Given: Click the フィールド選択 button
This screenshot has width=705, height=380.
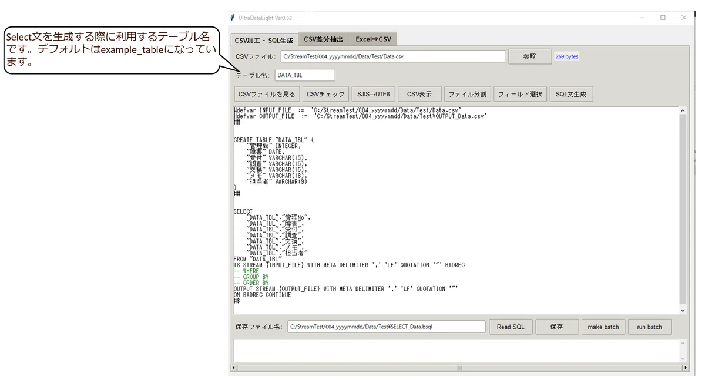Looking at the screenshot, I should pyautogui.click(x=521, y=94).
